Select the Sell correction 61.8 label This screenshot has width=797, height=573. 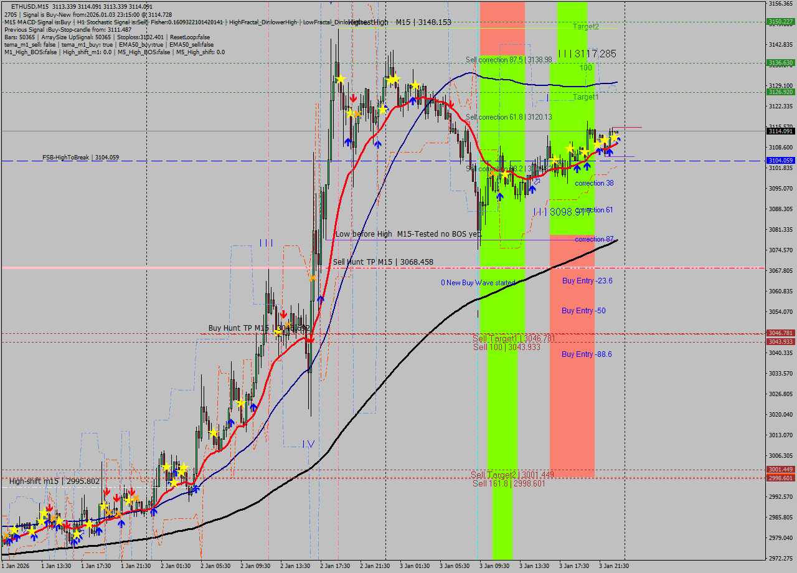509,117
